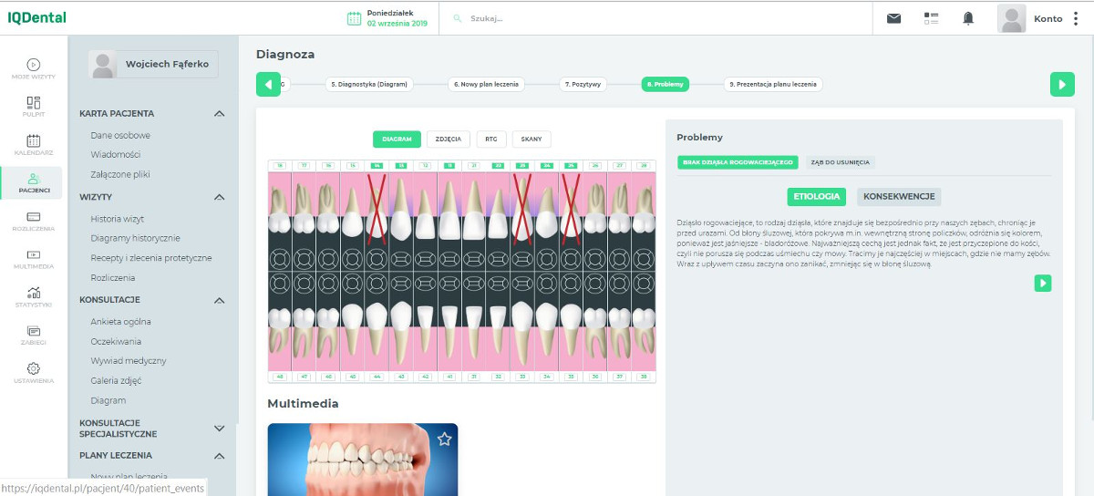Open Historia wizyt link

click(x=118, y=219)
